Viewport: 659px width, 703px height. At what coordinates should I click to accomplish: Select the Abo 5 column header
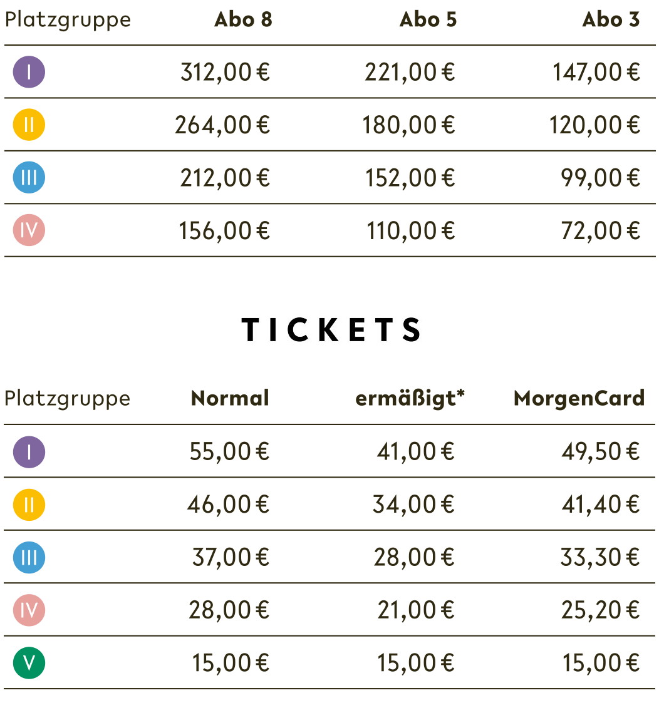(x=428, y=20)
